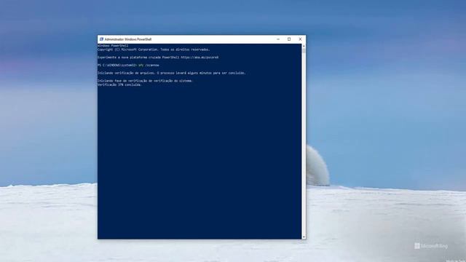This screenshot has width=466, height=262.
Task: Click the PowerShell vertical scrollbar thumb
Action: [x=304, y=50]
